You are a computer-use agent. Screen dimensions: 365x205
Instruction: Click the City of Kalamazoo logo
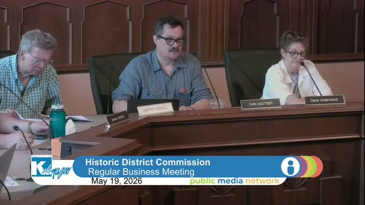point(51,167)
